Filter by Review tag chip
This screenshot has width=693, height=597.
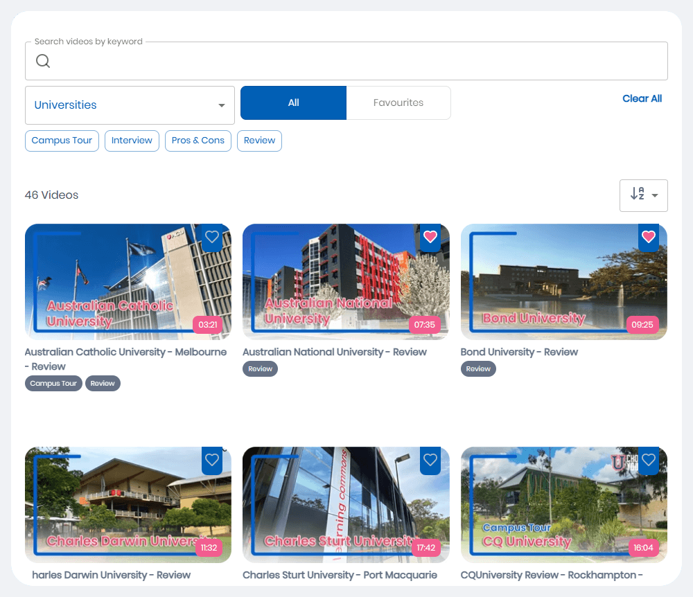click(x=259, y=141)
